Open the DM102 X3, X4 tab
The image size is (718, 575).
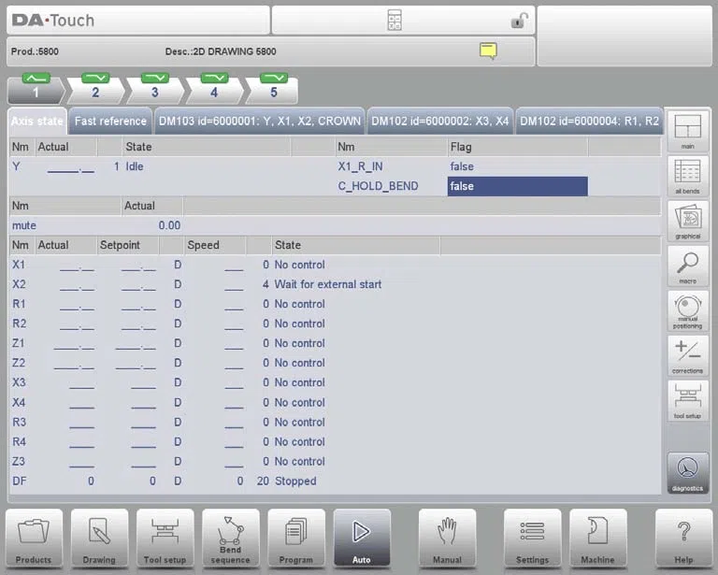coord(440,122)
